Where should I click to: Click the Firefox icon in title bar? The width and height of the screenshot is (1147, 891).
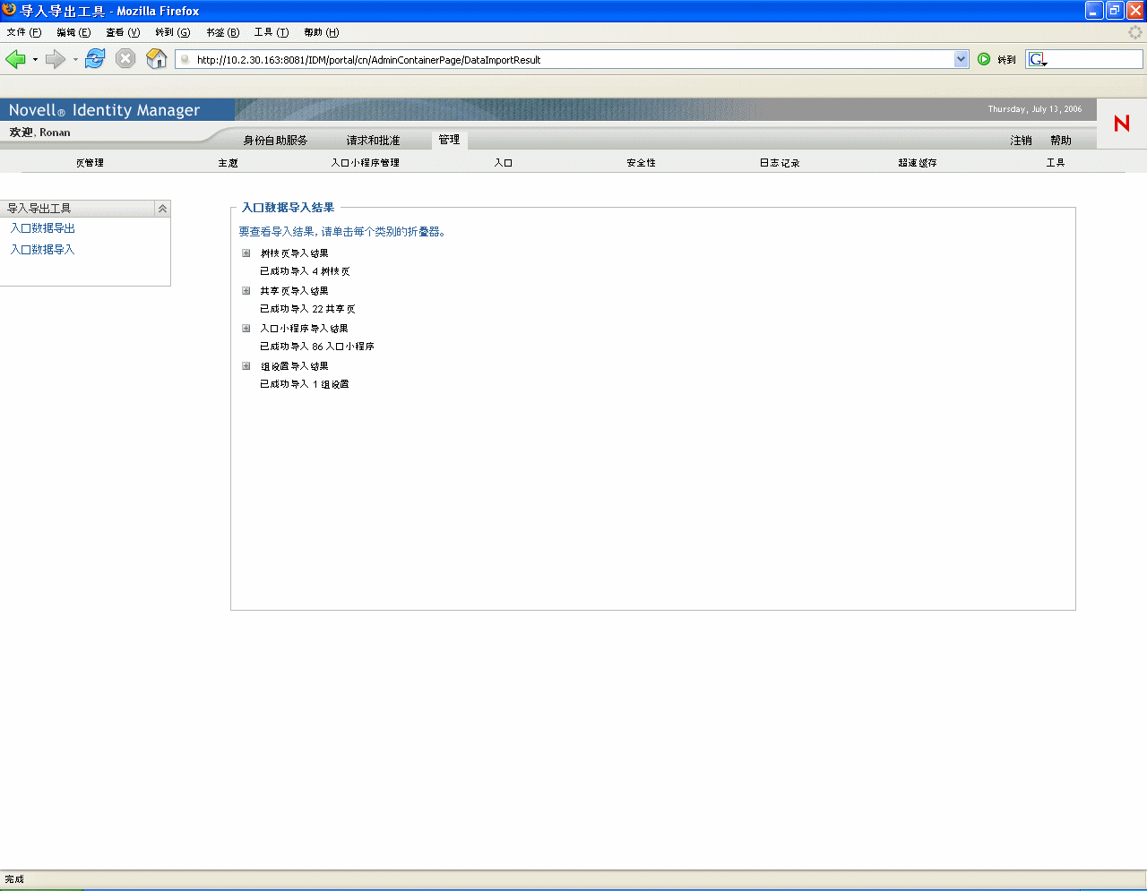pyautogui.click(x=10, y=10)
